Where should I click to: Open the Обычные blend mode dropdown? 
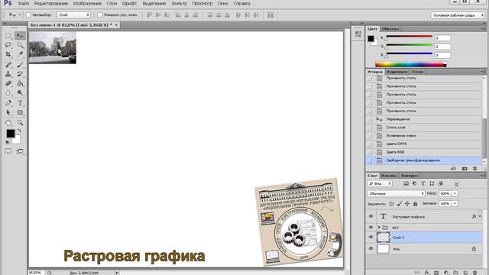[x=396, y=193]
